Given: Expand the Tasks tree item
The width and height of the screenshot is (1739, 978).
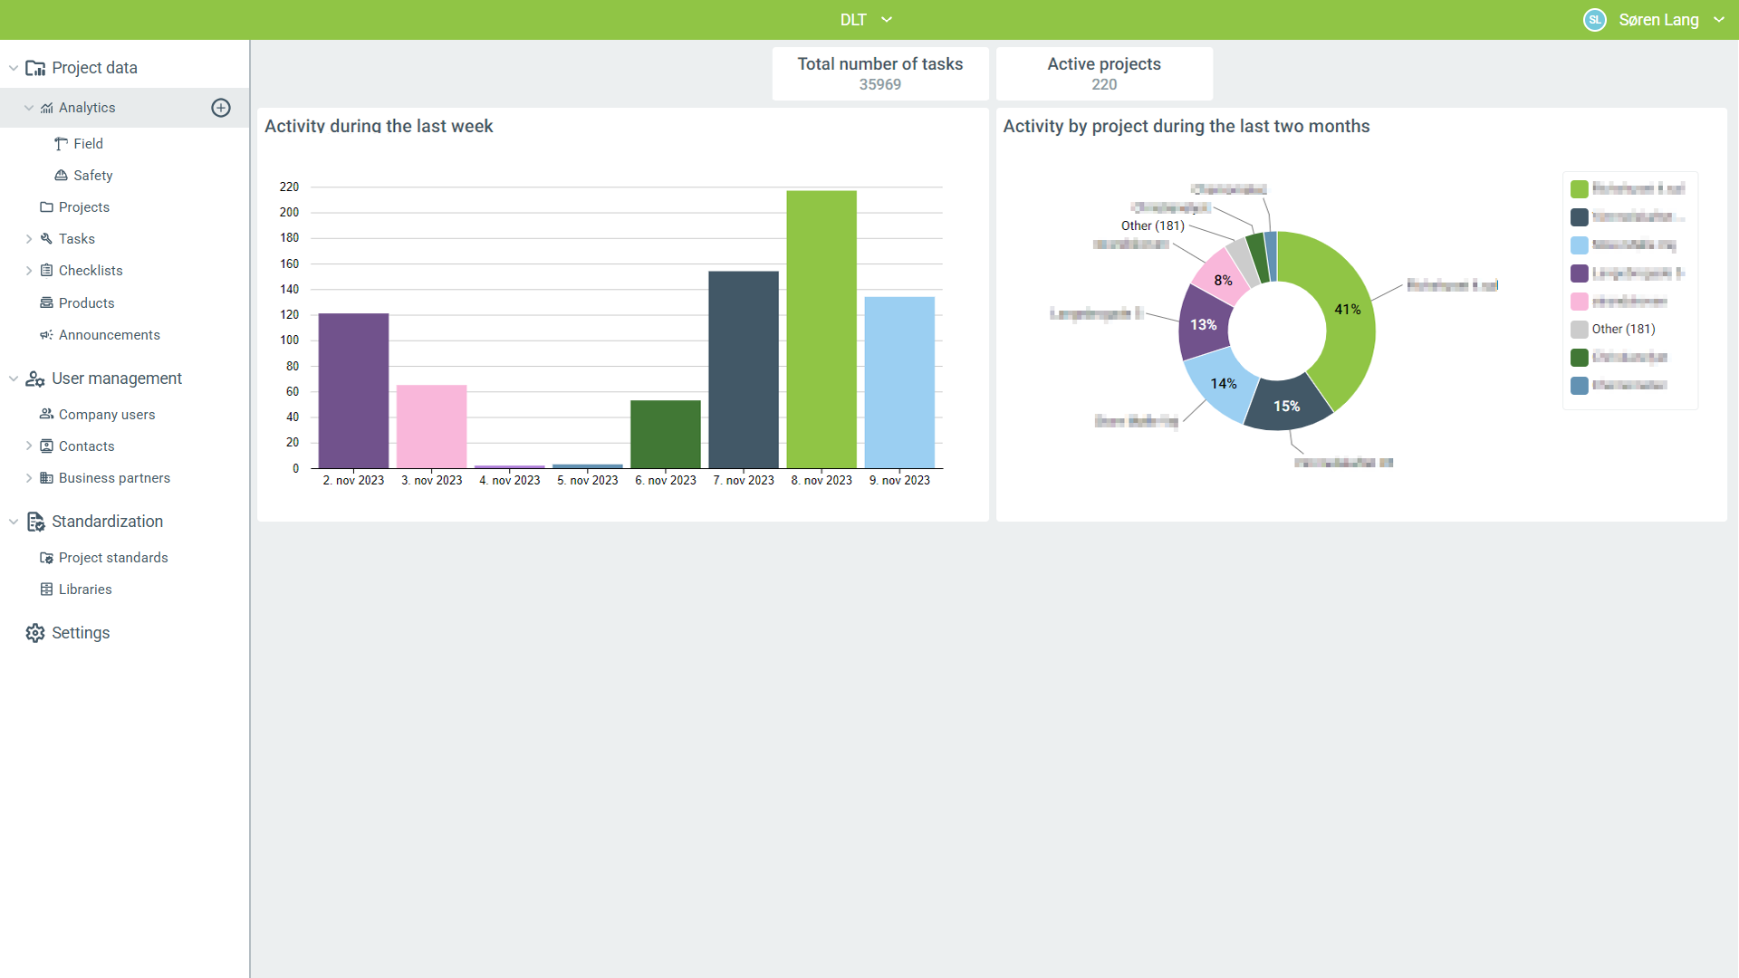Looking at the screenshot, I should tap(29, 239).
